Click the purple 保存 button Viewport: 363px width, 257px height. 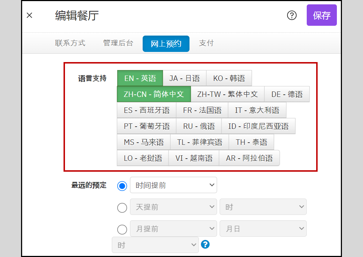pyautogui.click(x=322, y=15)
